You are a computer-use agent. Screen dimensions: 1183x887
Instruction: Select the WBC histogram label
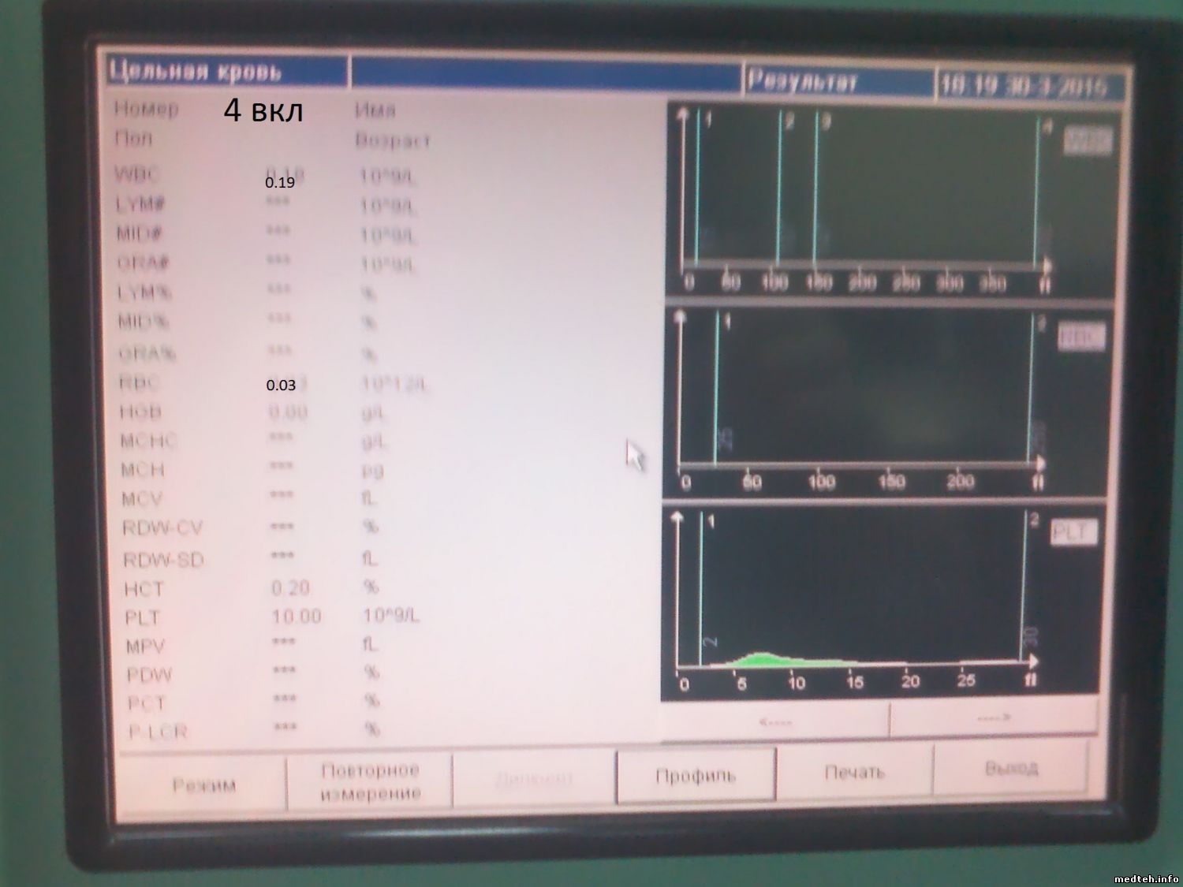(x=1088, y=141)
